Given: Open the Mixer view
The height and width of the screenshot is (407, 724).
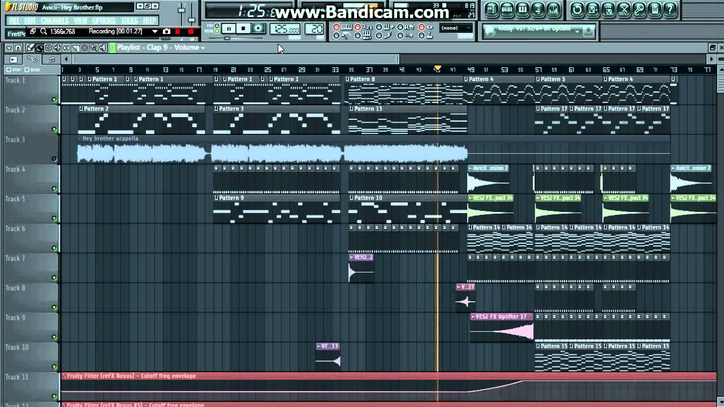Looking at the screenshot, I should point(553,10).
